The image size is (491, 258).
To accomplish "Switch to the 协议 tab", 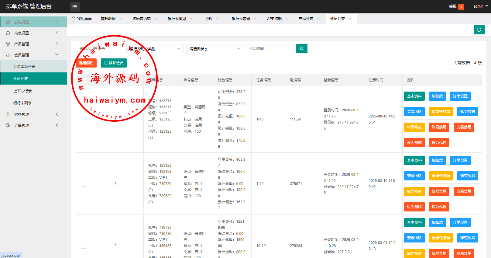I will 209,19.
